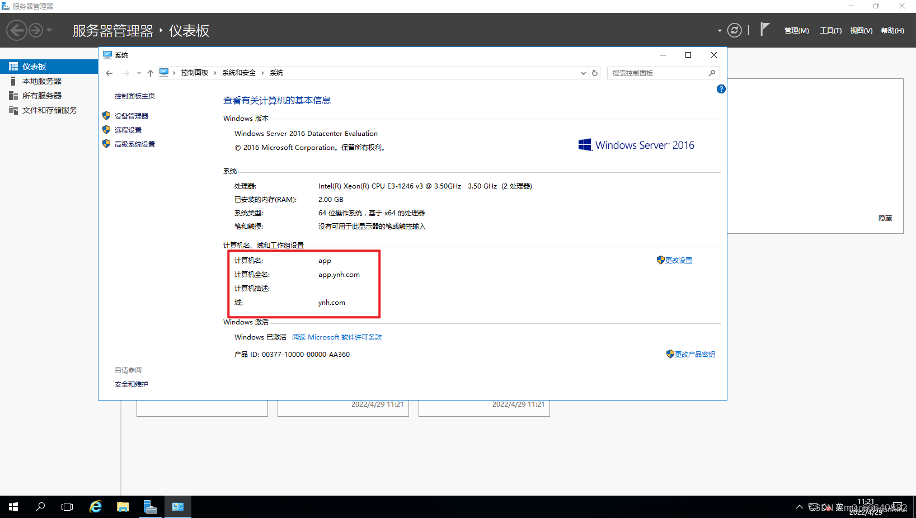Go up one level in 系统 window
Viewport: 916px width, 518px height.
[151, 73]
